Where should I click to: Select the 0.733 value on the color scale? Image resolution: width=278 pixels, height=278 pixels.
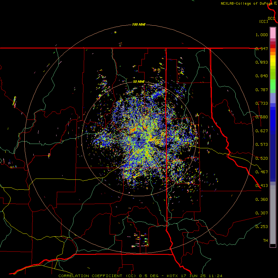[262, 103]
